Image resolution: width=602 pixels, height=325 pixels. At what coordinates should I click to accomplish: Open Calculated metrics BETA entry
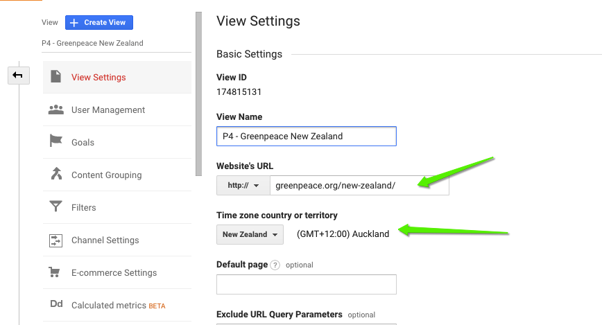click(117, 306)
